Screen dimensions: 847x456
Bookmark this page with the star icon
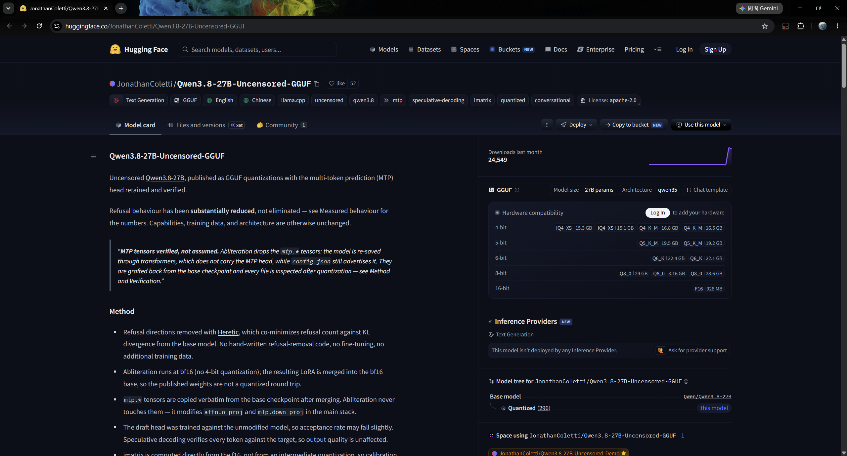tap(765, 26)
